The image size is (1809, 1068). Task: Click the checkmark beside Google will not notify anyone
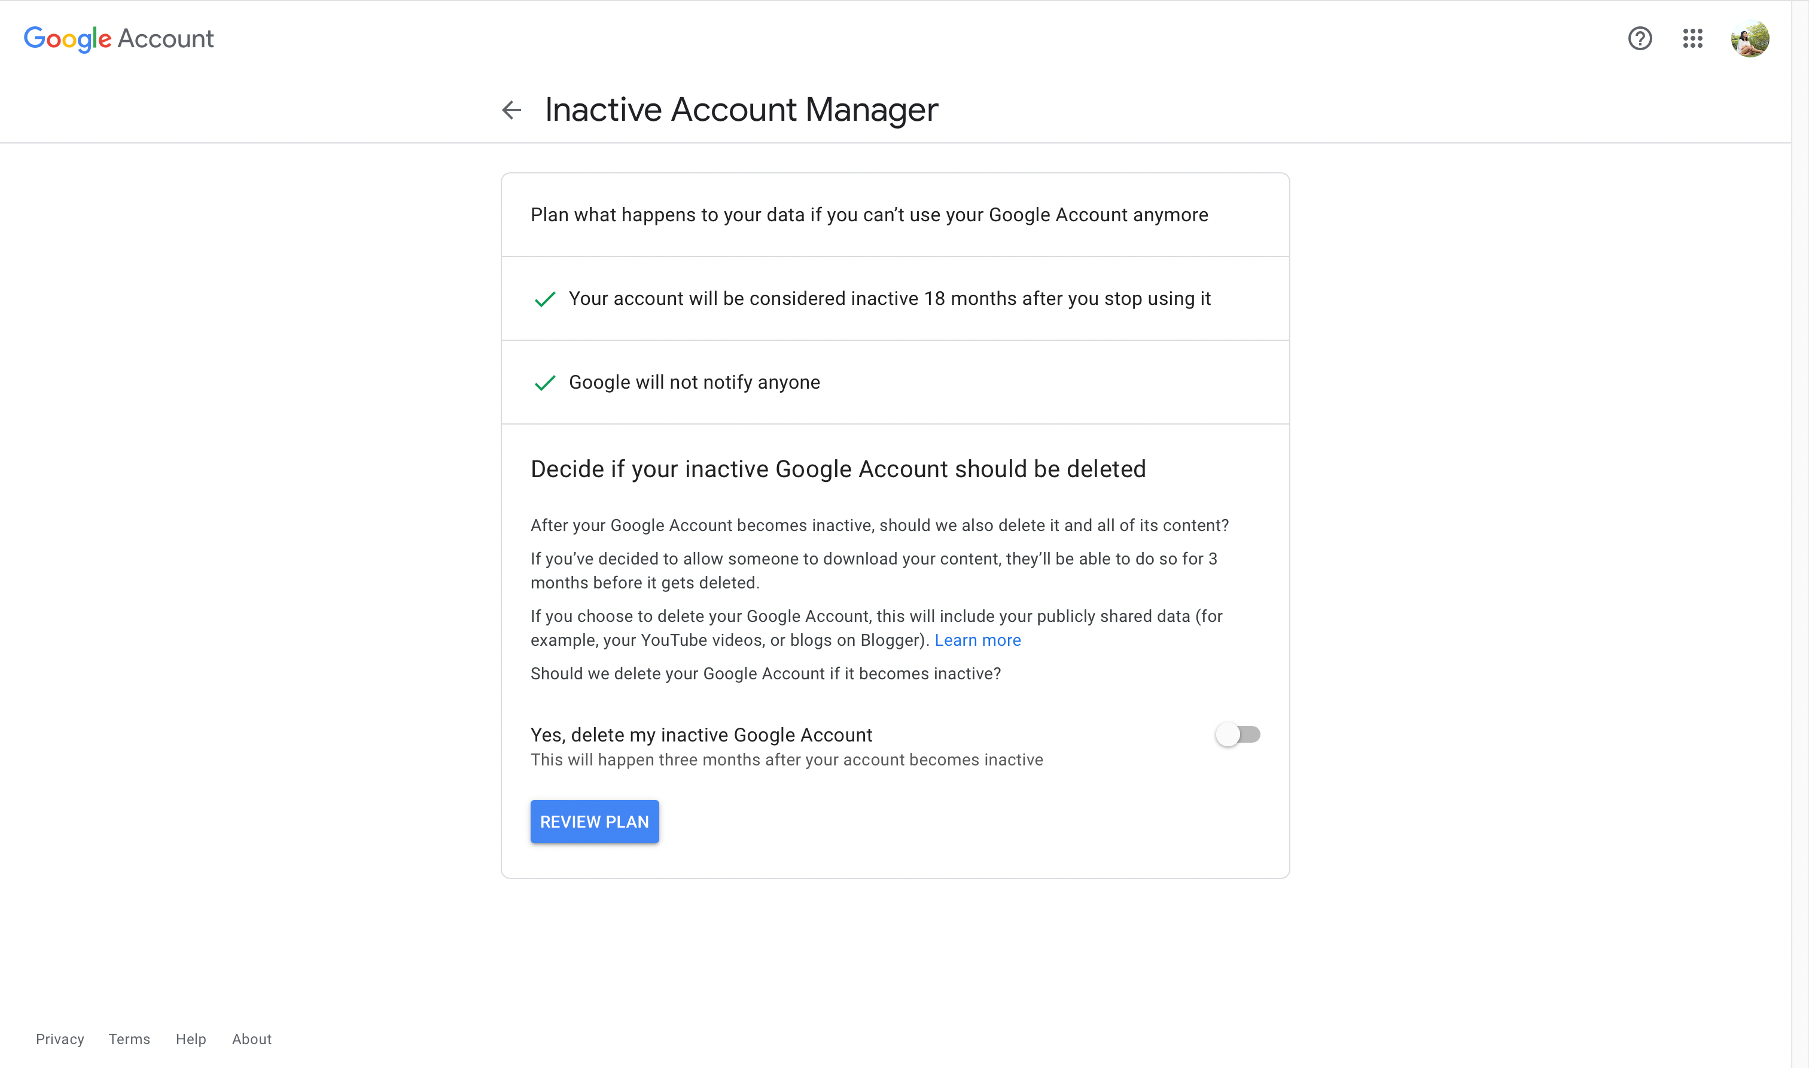(x=545, y=382)
